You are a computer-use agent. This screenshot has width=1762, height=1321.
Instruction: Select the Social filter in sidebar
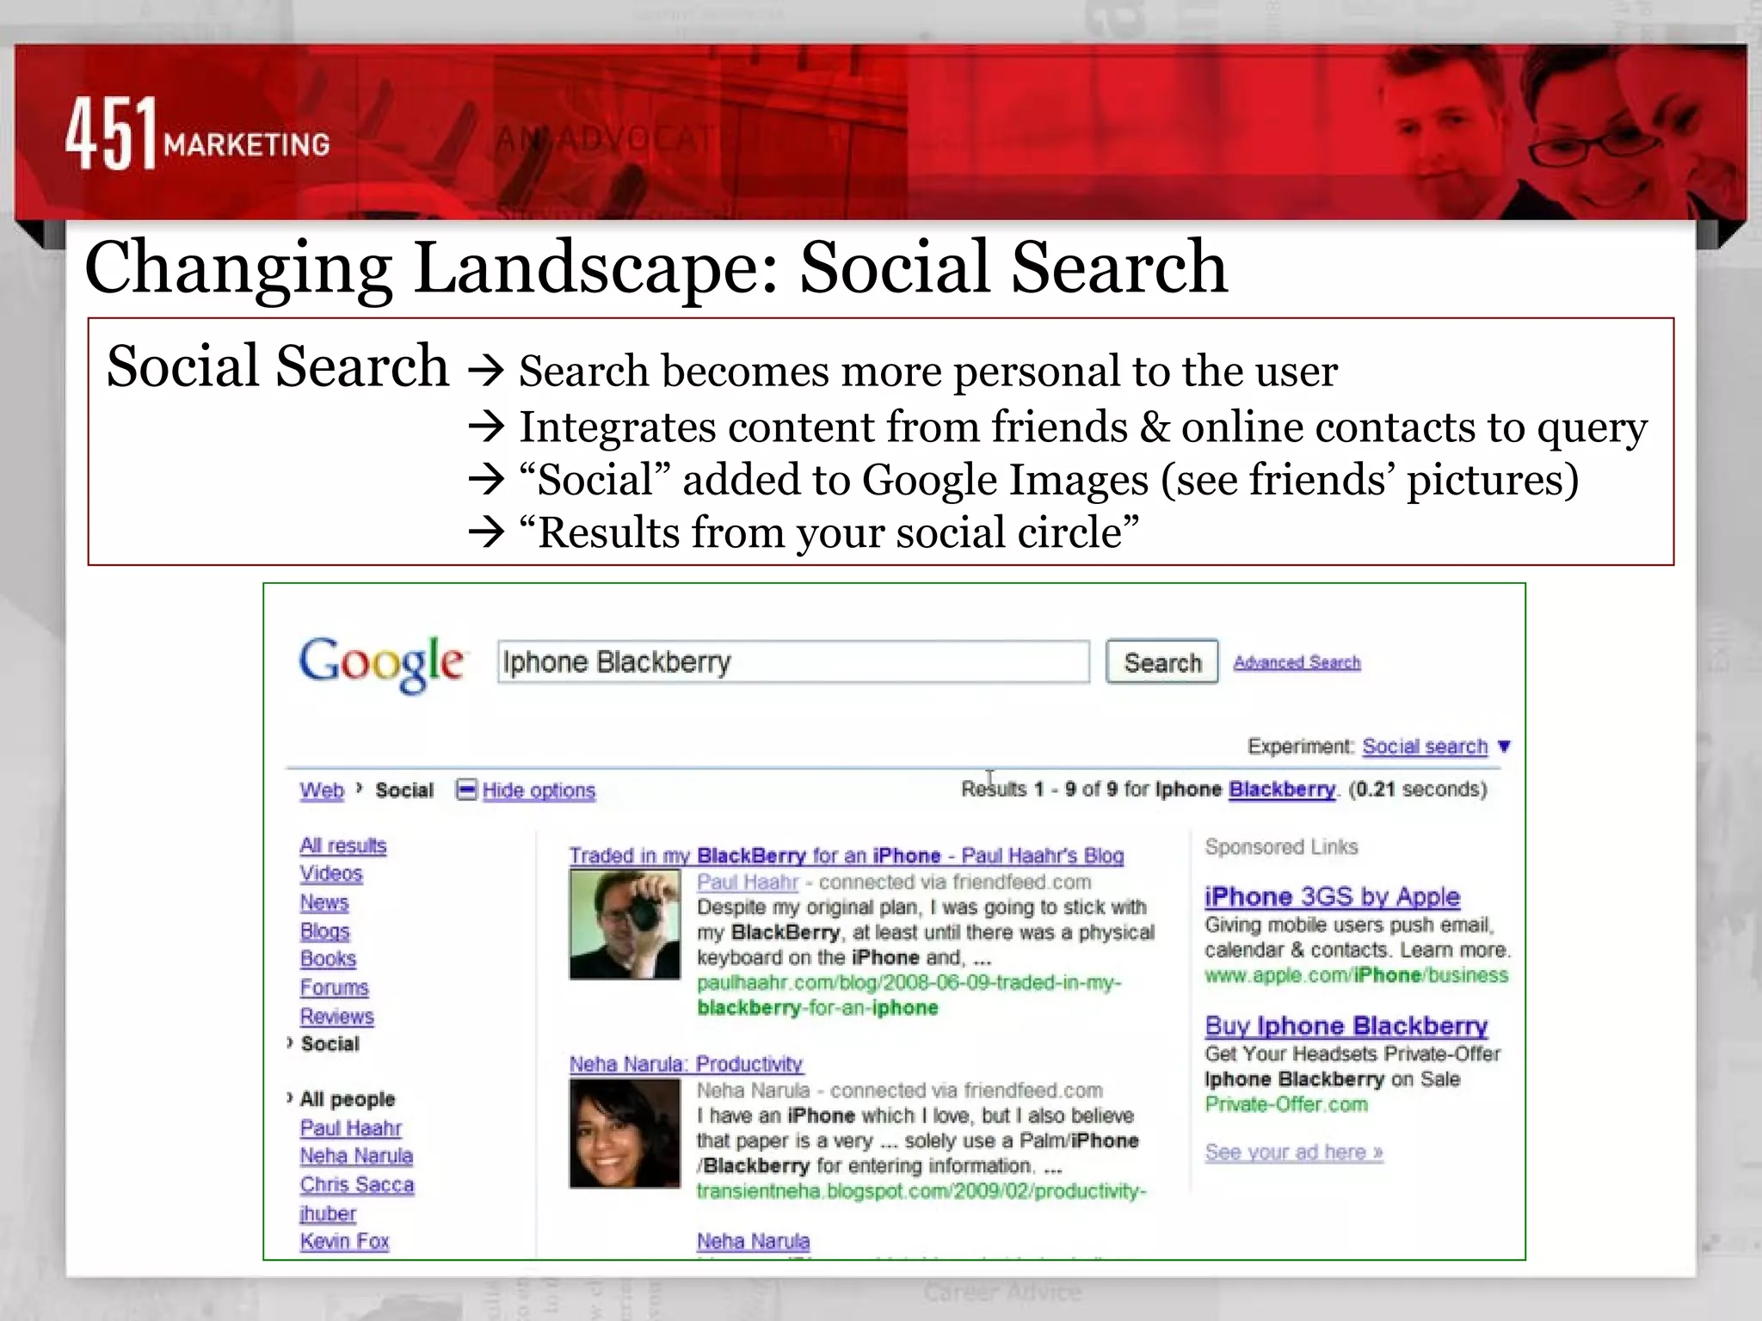[x=330, y=1043]
